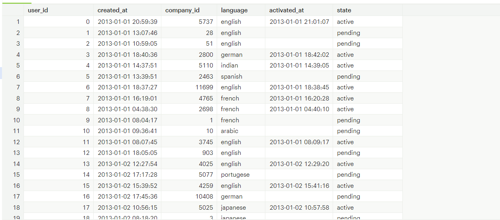Click the arabic language cell
Image resolution: width=500 pixels, height=220 pixels.
pyautogui.click(x=241, y=131)
